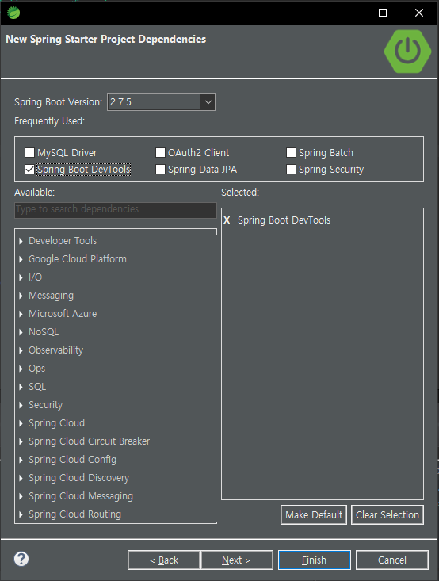Close the dialog with X button

[419, 13]
